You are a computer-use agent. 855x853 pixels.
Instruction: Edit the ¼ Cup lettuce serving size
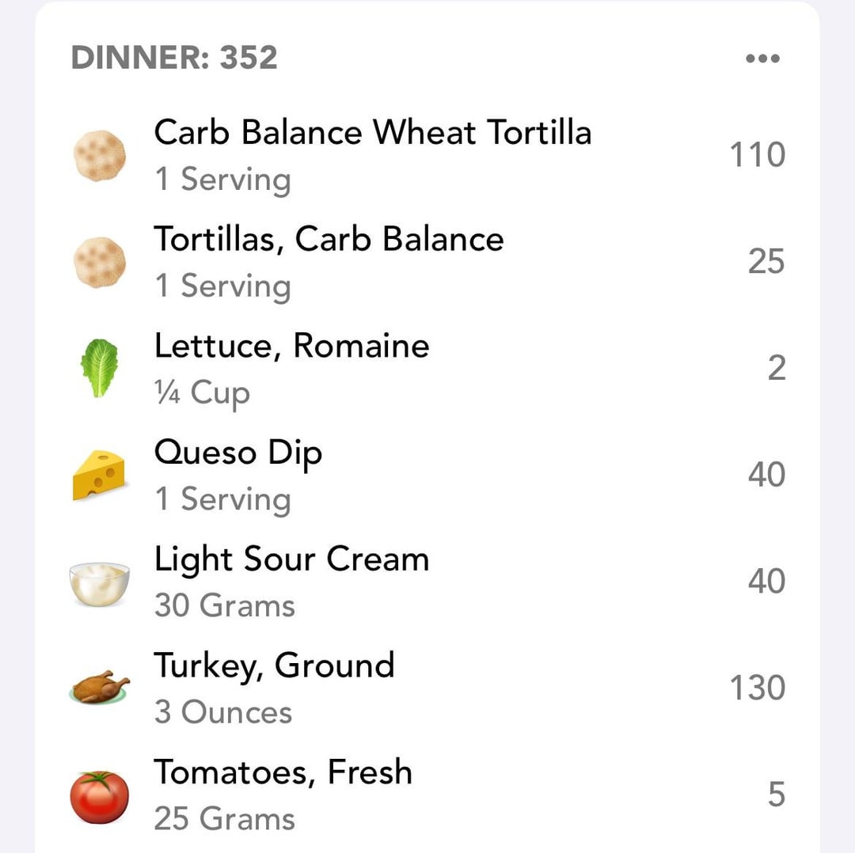coord(203,393)
